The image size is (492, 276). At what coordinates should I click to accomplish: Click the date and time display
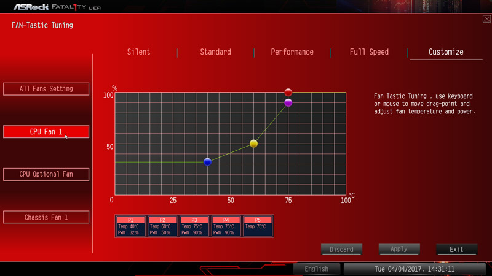coord(415,269)
